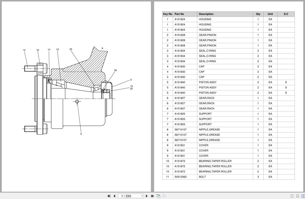
Task: Select first SUPPORT description cell
Action: tap(225, 114)
